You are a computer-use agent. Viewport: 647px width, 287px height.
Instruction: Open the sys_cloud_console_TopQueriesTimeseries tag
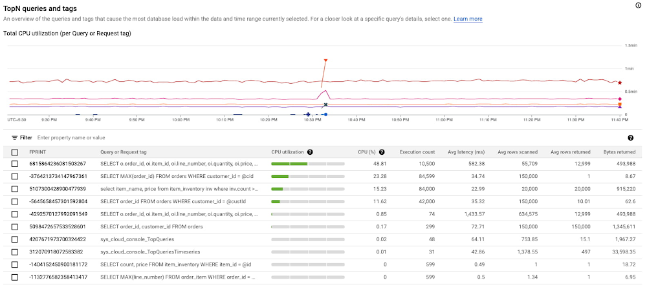click(x=149, y=252)
